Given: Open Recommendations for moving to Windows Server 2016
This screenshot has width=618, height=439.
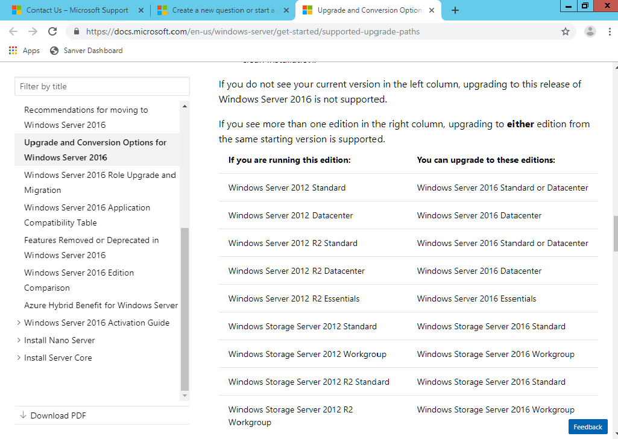Looking at the screenshot, I should (x=86, y=117).
